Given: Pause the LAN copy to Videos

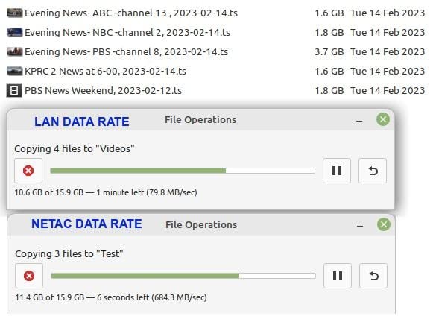Looking at the screenshot, I should click(337, 171).
